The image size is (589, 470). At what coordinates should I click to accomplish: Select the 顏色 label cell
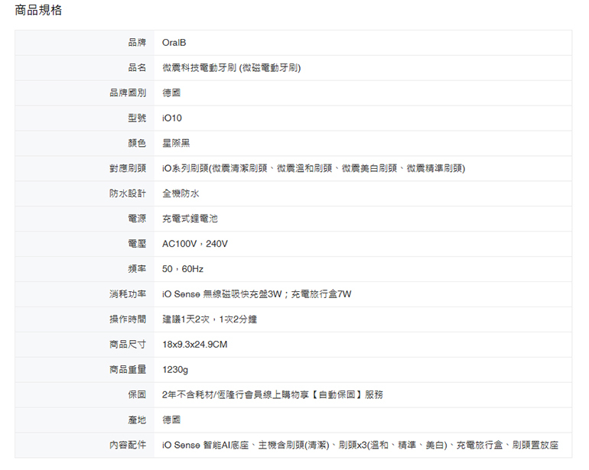click(x=84, y=144)
